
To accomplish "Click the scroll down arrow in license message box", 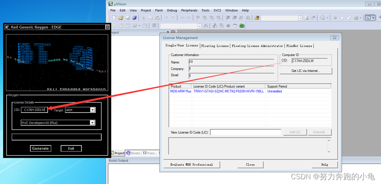I will [329, 152].
